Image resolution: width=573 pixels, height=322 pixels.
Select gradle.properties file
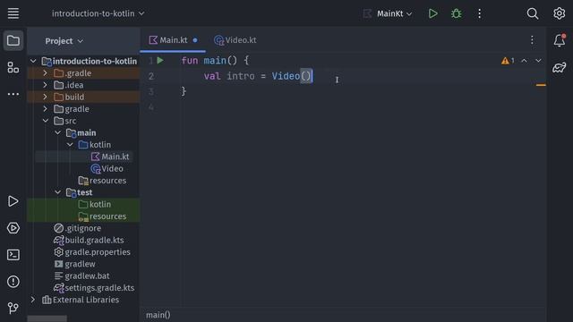point(92,252)
